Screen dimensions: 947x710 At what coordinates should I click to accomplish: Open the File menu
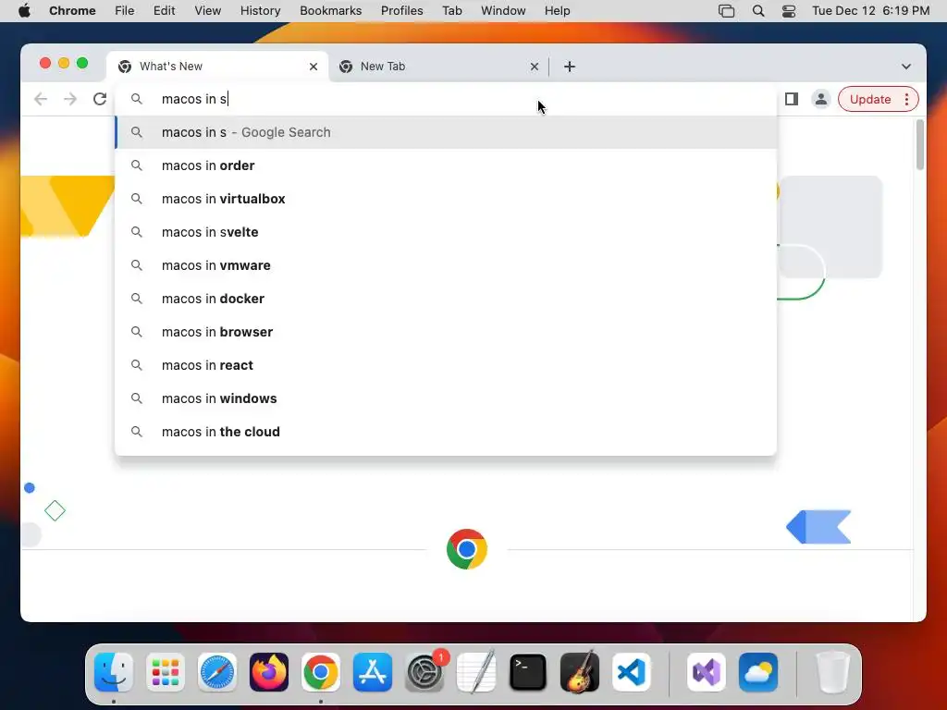125,11
